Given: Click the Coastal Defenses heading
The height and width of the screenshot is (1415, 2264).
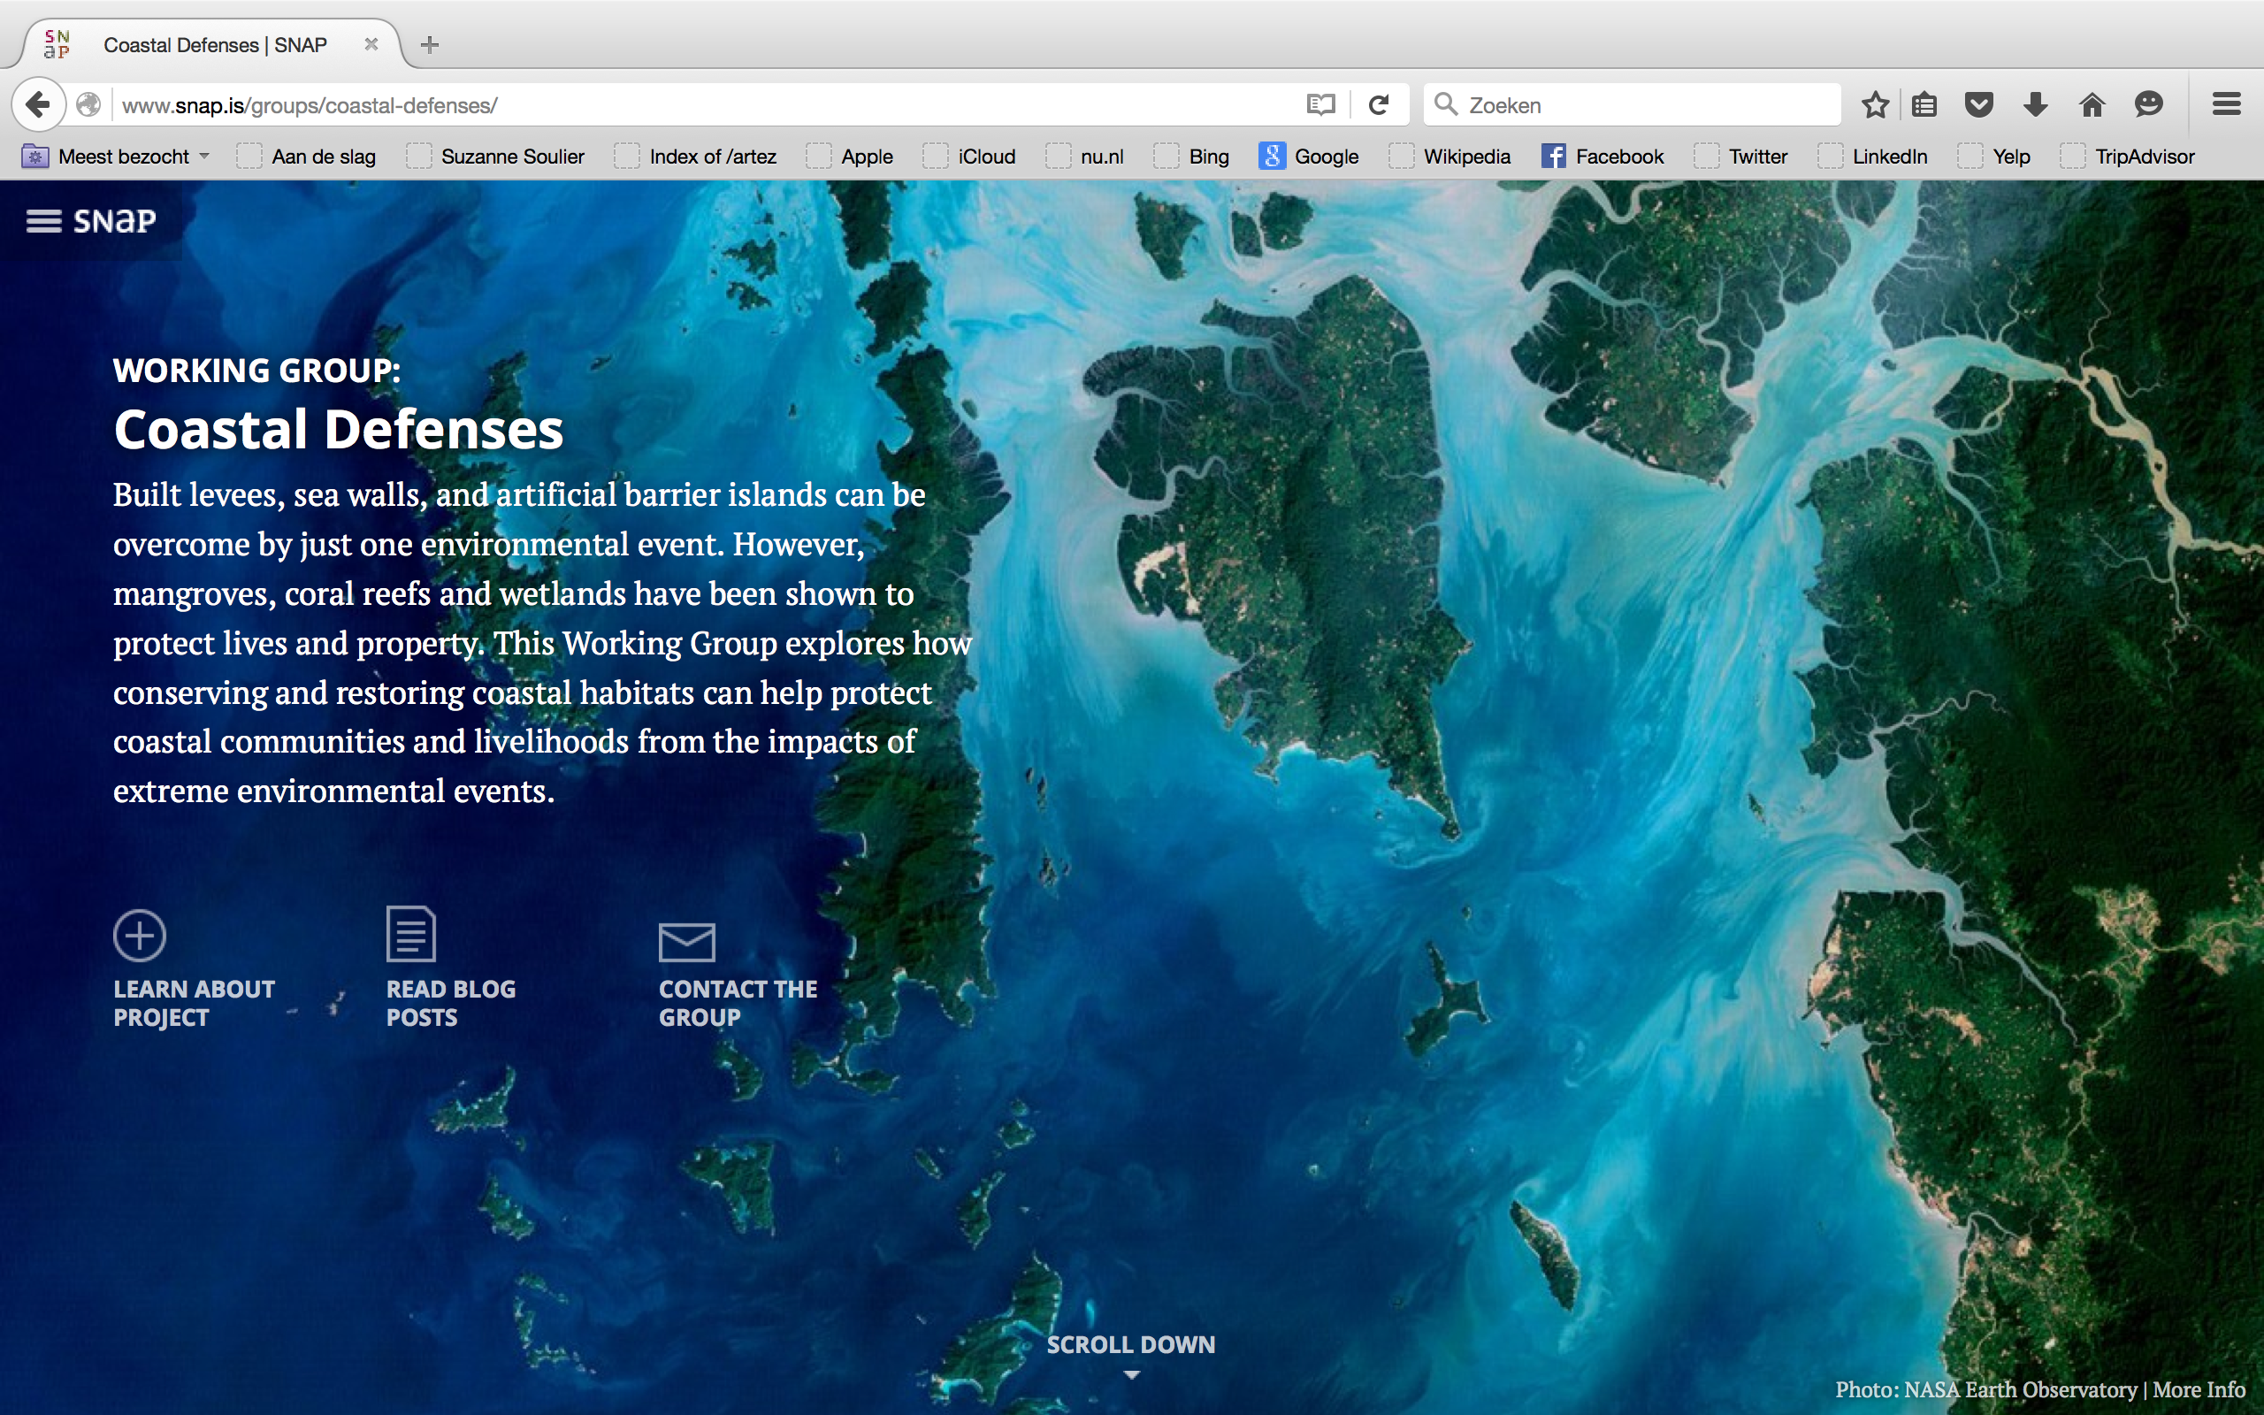Looking at the screenshot, I should (338, 430).
